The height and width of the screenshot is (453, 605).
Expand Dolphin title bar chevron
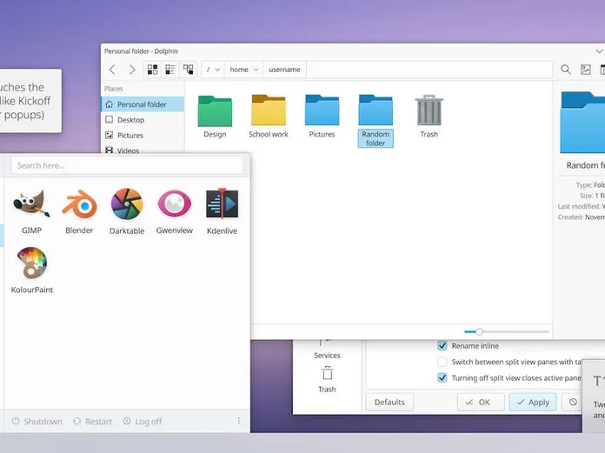click(599, 51)
